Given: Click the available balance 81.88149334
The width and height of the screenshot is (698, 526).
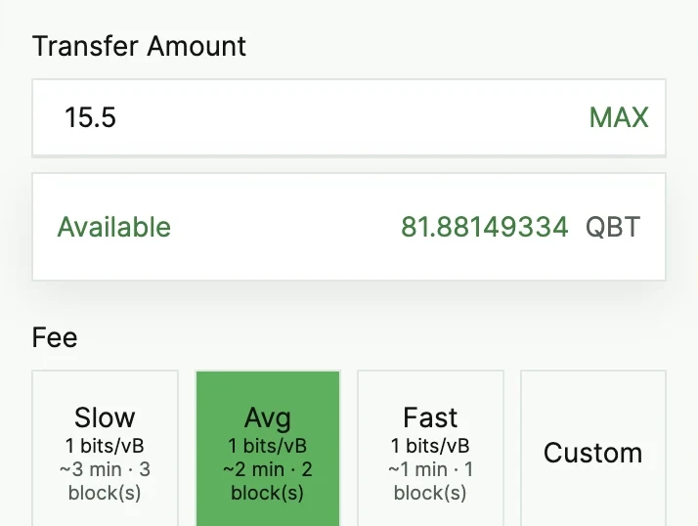Looking at the screenshot, I should click(484, 227).
